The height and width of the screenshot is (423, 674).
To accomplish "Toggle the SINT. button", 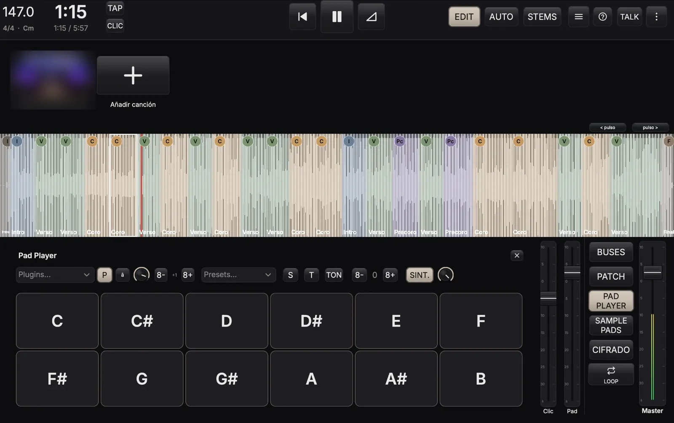I will (420, 275).
